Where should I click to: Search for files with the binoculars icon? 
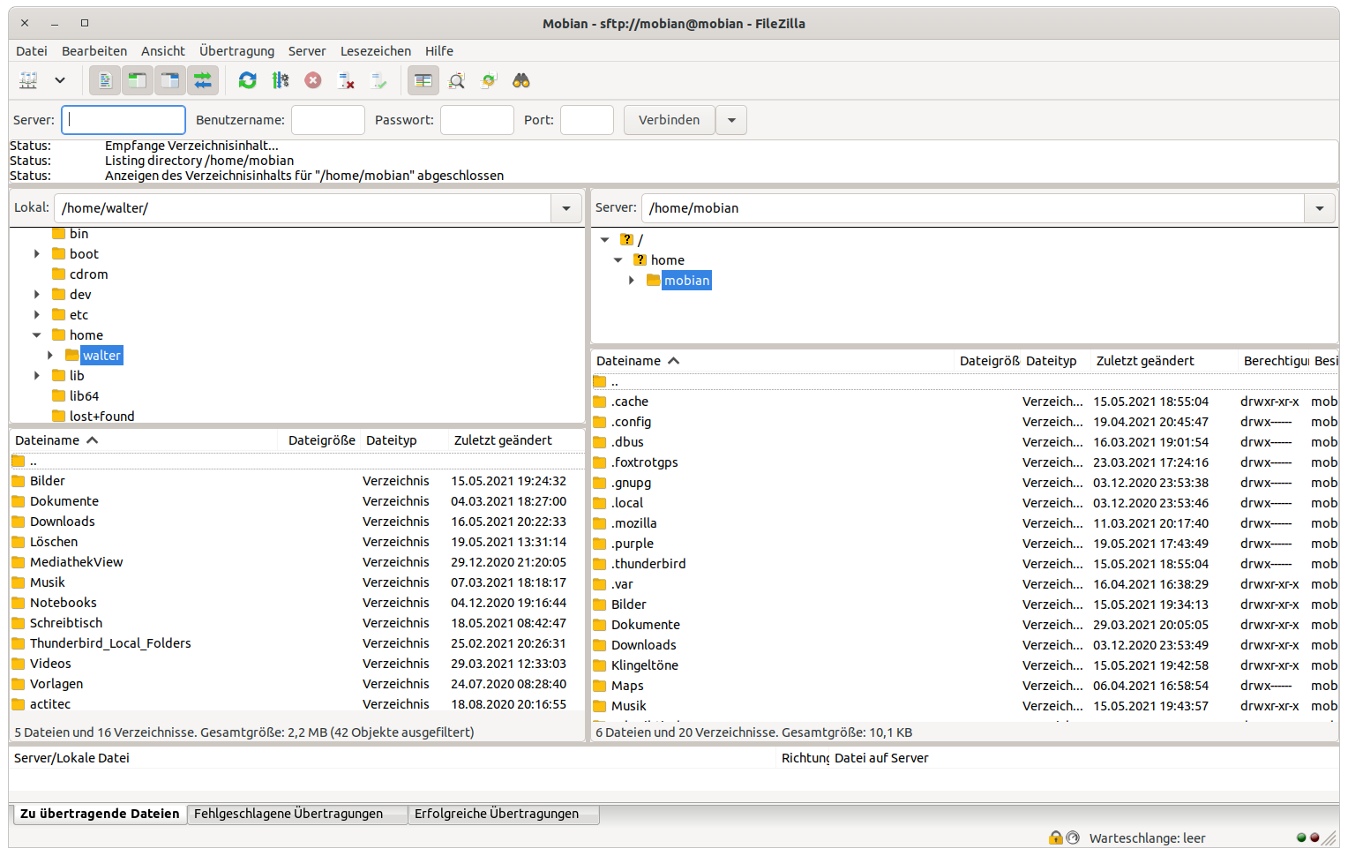[x=521, y=80]
